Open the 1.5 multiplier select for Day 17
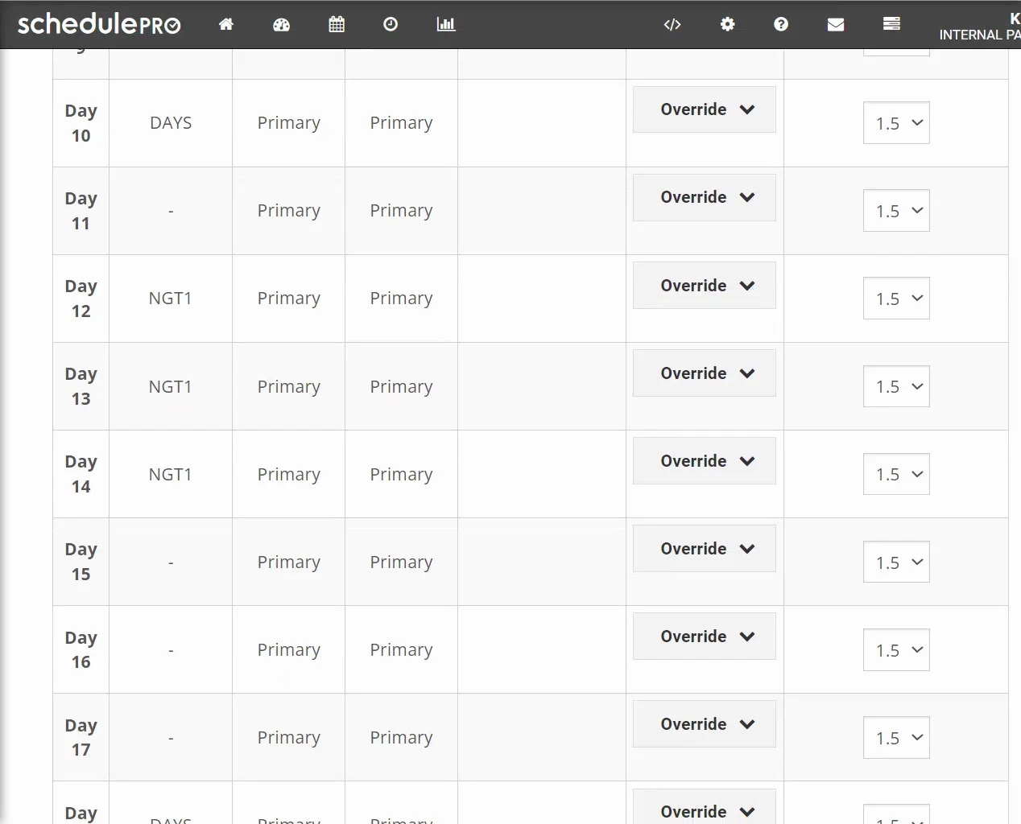Screen dimensions: 1021x824 [896, 738]
